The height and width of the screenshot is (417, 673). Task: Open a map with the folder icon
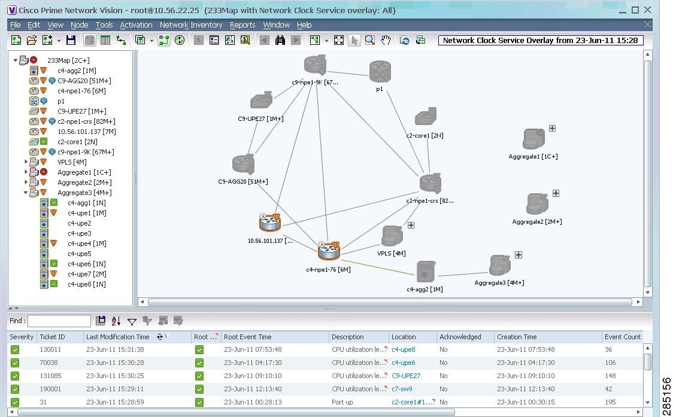click(x=31, y=40)
